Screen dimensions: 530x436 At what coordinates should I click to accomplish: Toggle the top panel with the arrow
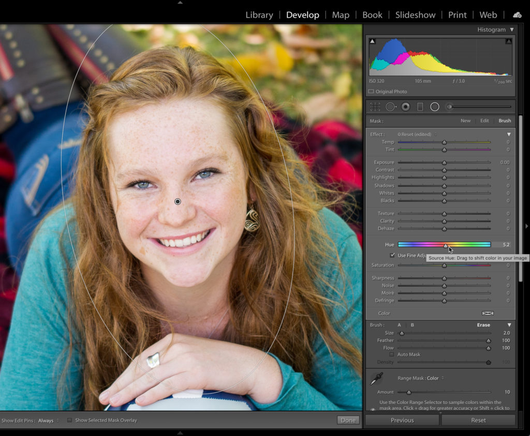click(180, 3)
